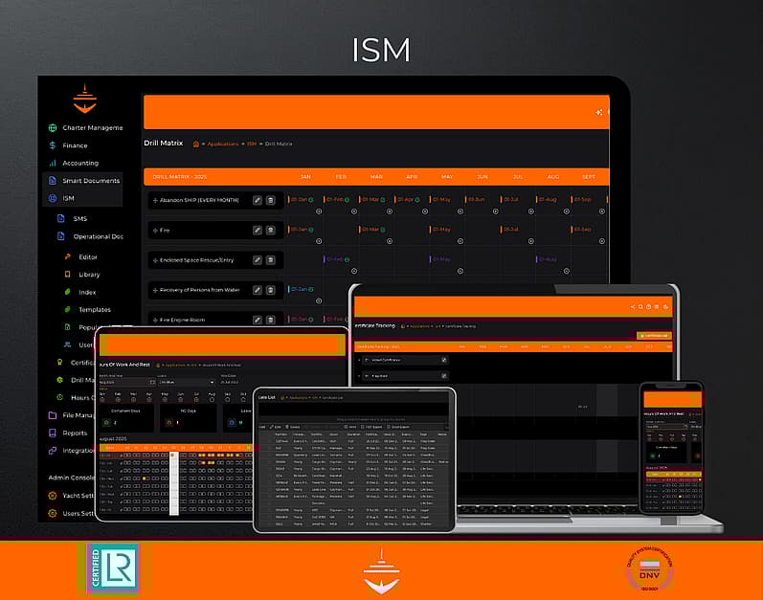Click the Reports sidebar icon
This screenshot has width=763, height=600.
[53, 433]
